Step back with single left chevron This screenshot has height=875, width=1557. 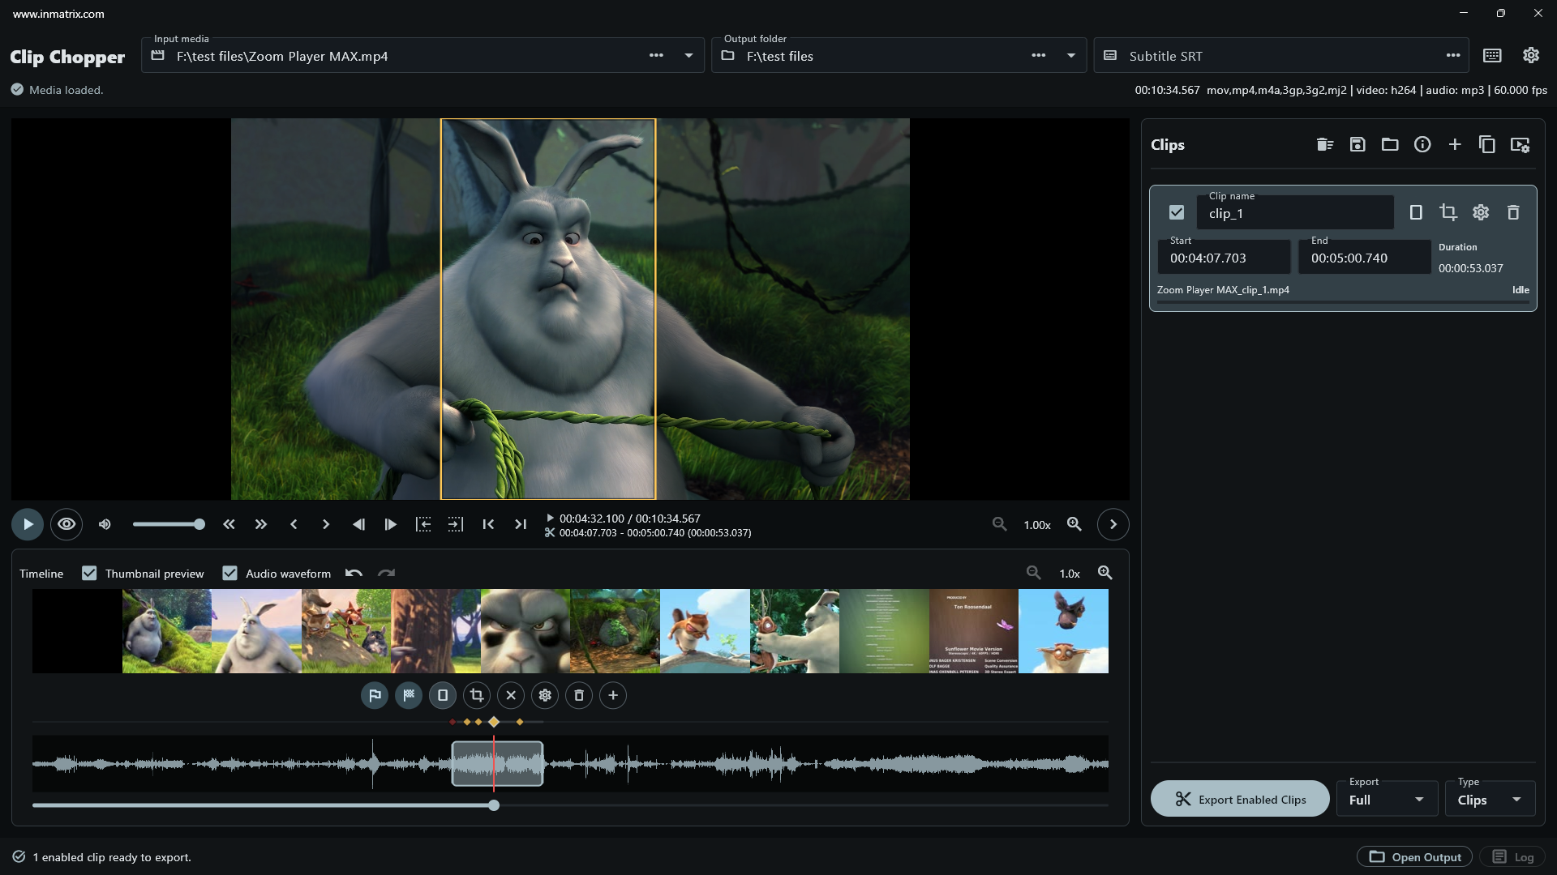pyautogui.click(x=294, y=524)
